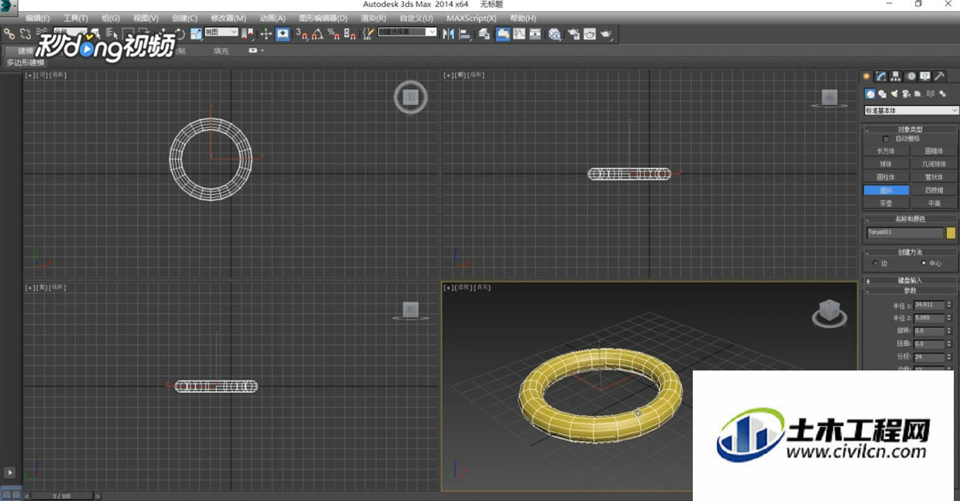Switch to the Motion command panel tab
The height and width of the screenshot is (501, 960).
click(x=911, y=76)
